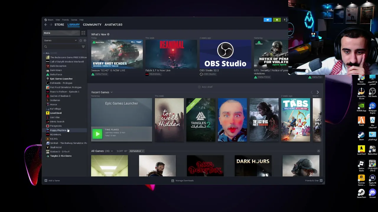
Task: Open the Steam menu
Action: 49,20
